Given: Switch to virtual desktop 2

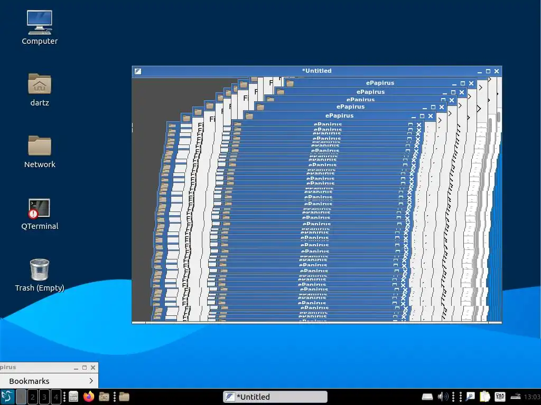Looking at the screenshot, I should point(33,397).
